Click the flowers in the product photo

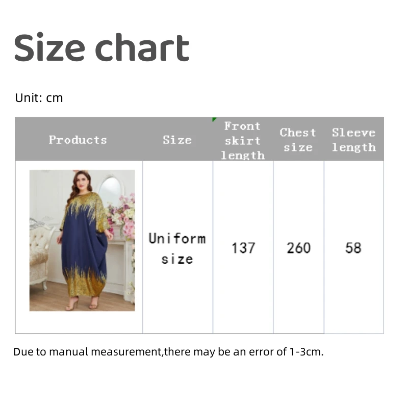(122, 215)
